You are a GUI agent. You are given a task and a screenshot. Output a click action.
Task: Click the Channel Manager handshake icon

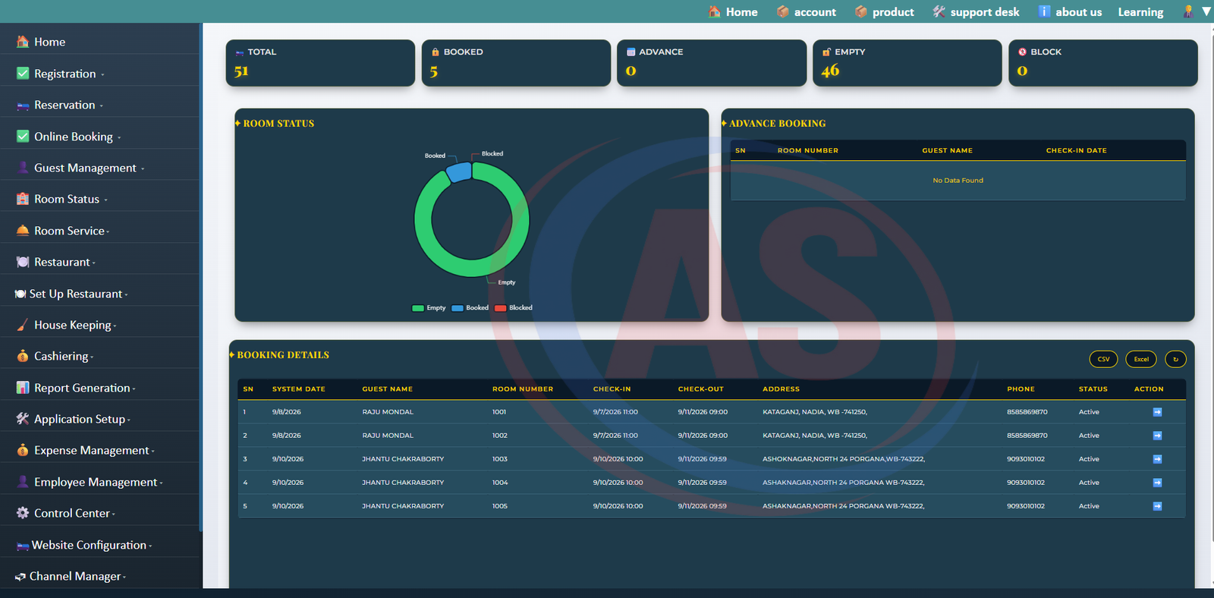tap(20, 577)
